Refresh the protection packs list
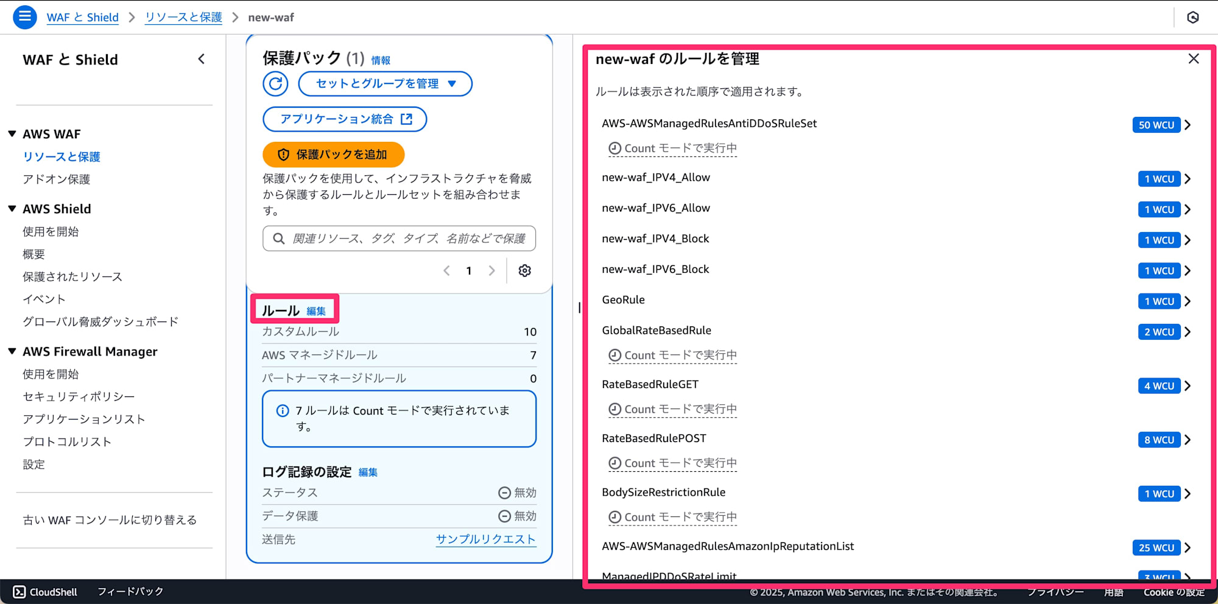 click(275, 83)
